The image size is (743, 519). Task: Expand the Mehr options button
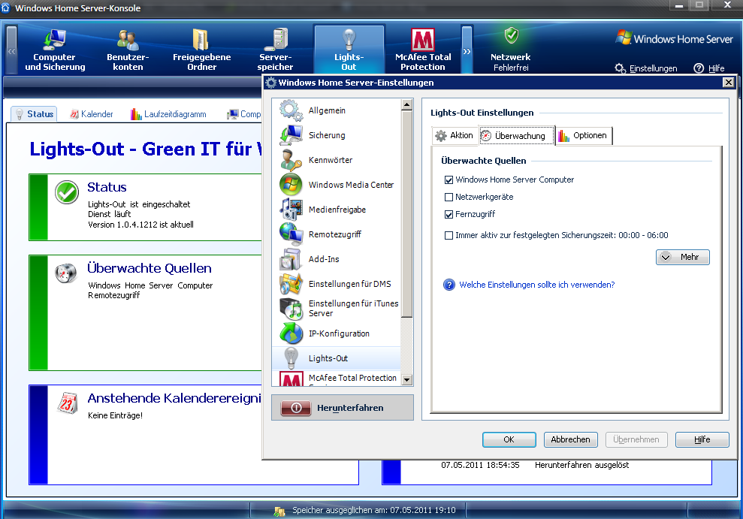[x=682, y=257]
